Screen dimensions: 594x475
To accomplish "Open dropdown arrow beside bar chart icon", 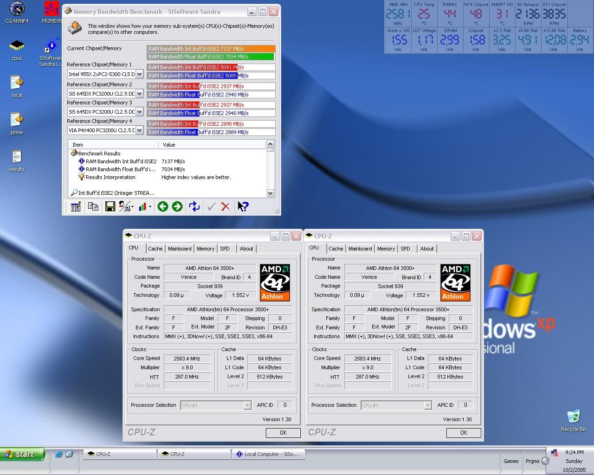I will coord(150,207).
